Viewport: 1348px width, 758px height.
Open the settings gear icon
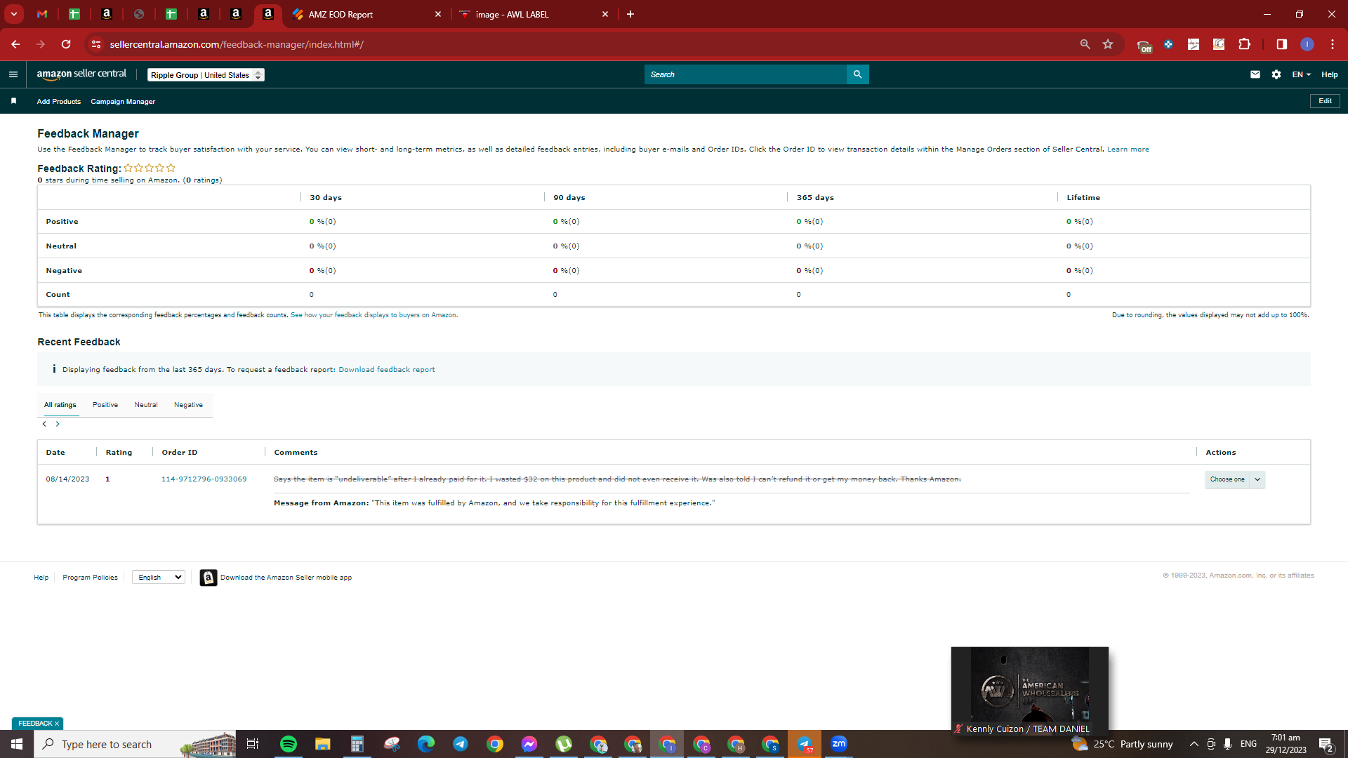1276,74
